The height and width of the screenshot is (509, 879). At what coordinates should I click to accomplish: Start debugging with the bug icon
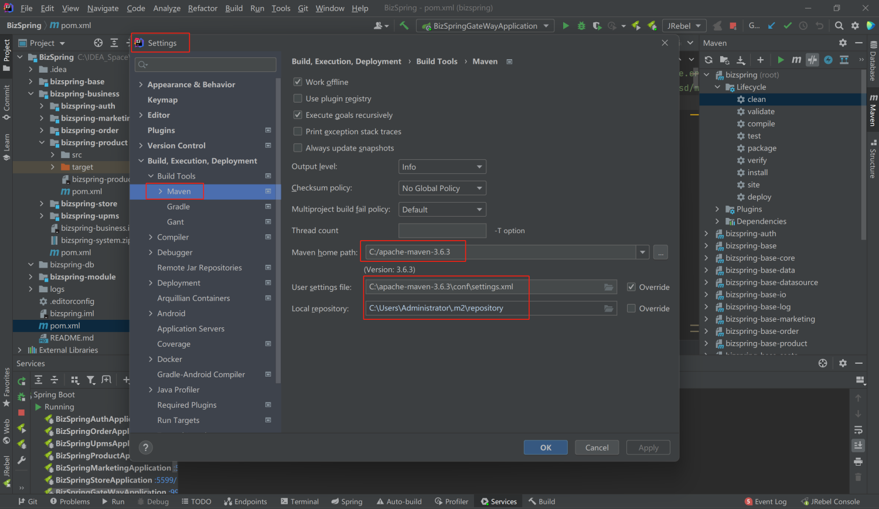pyautogui.click(x=581, y=26)
